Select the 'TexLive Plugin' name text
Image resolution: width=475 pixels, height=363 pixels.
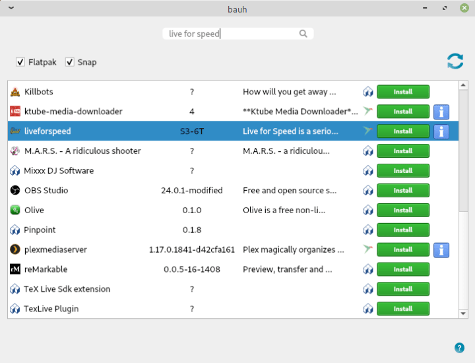[x=51, y=308]
